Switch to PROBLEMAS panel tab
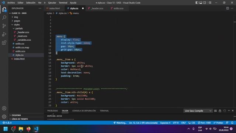The height and width of the screenshot is (133, 236). (x=52, y=111)
